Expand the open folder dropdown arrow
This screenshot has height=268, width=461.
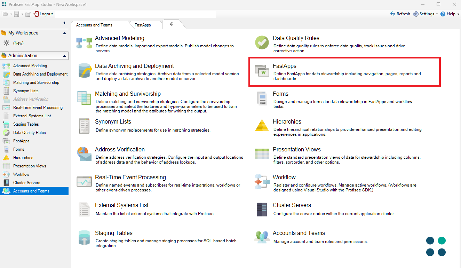(11, 14)
